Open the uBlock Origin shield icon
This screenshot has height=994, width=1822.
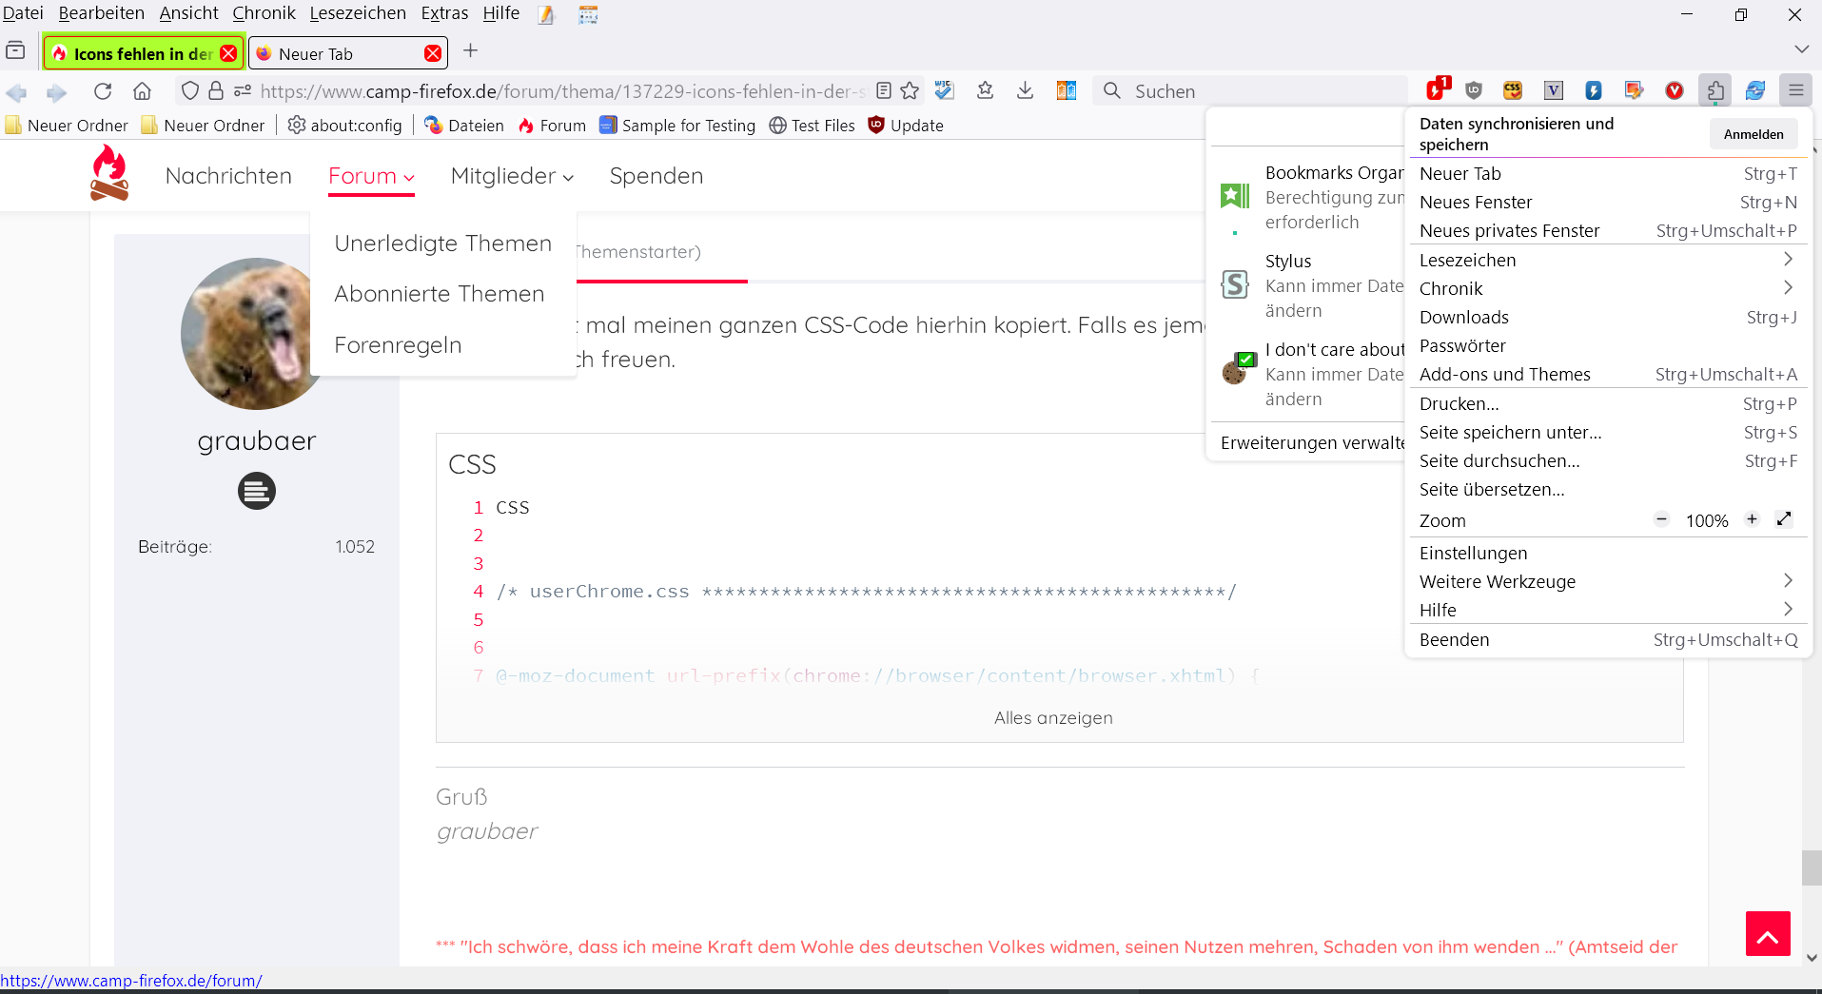(x=1474, y=90)
